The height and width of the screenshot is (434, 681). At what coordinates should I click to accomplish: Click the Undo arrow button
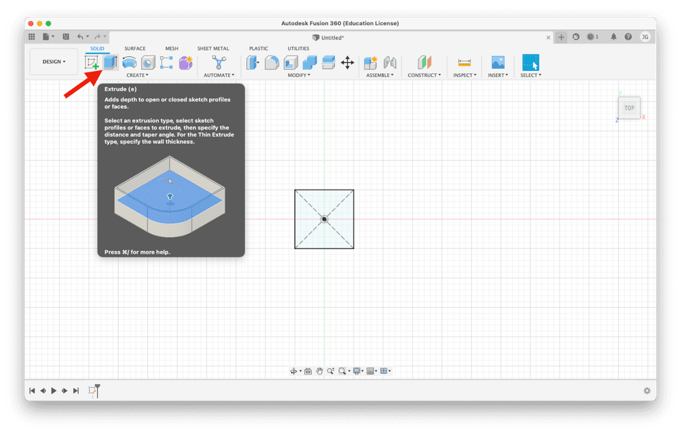point(81,37)
